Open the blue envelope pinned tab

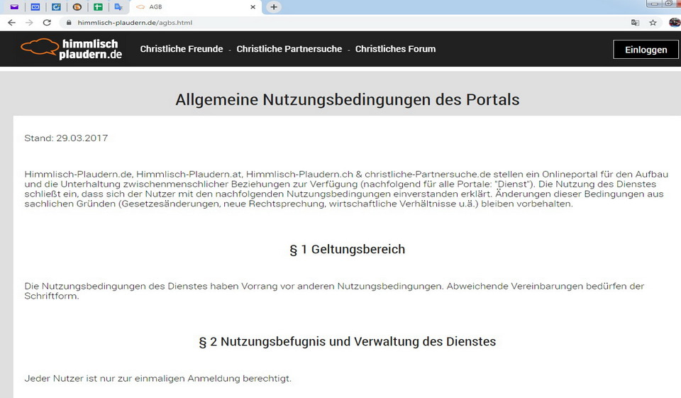point(35,7)
